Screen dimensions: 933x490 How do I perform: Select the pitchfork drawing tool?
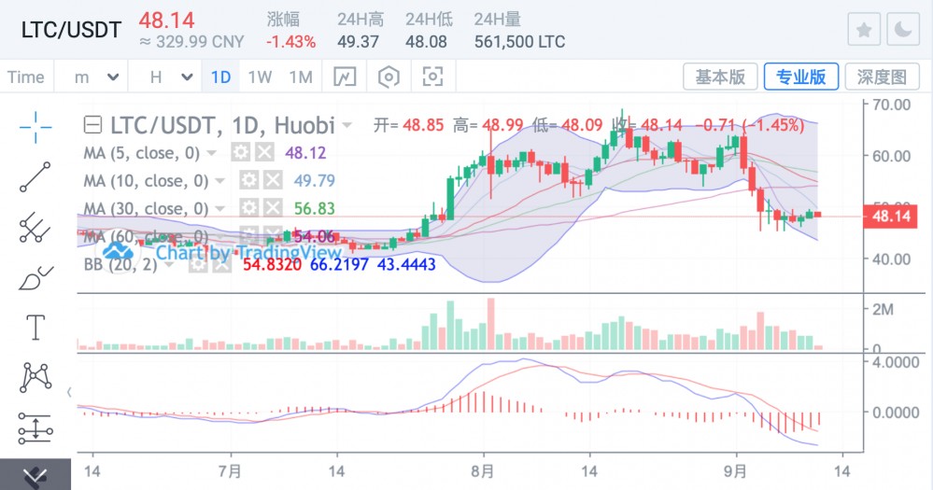(35, 228)
